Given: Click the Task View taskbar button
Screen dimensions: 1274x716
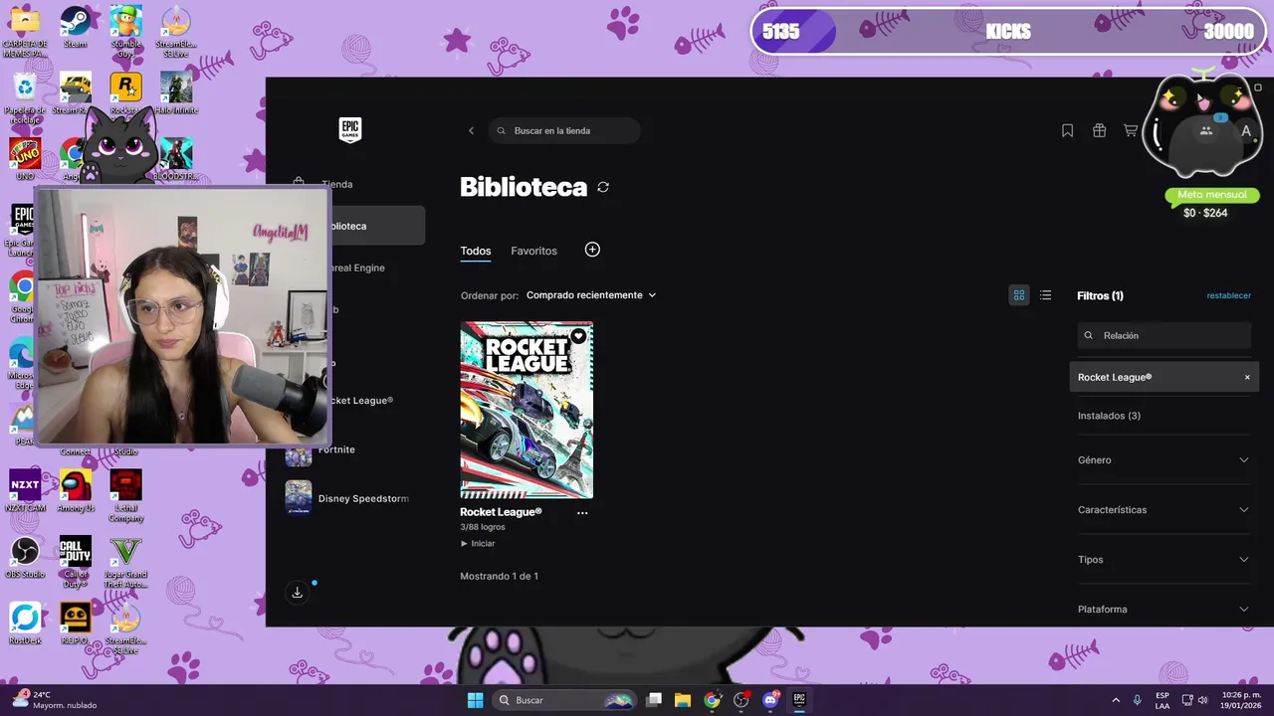Looking at the screenshot, I should [654, 700].
